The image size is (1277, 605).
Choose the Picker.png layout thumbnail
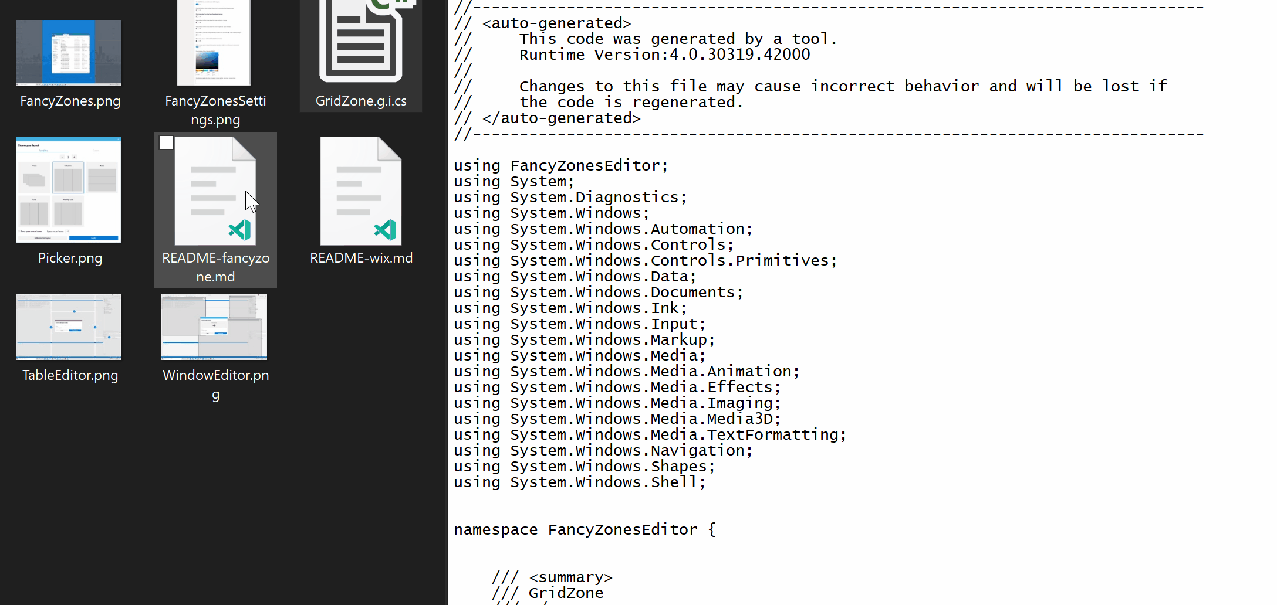[x=69, y=190]
